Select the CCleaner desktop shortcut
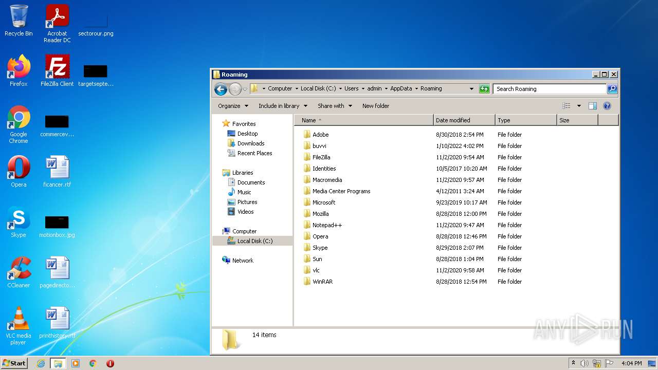Image resolution: width=658 pixels, height=370 pixels. click(19, 272)
